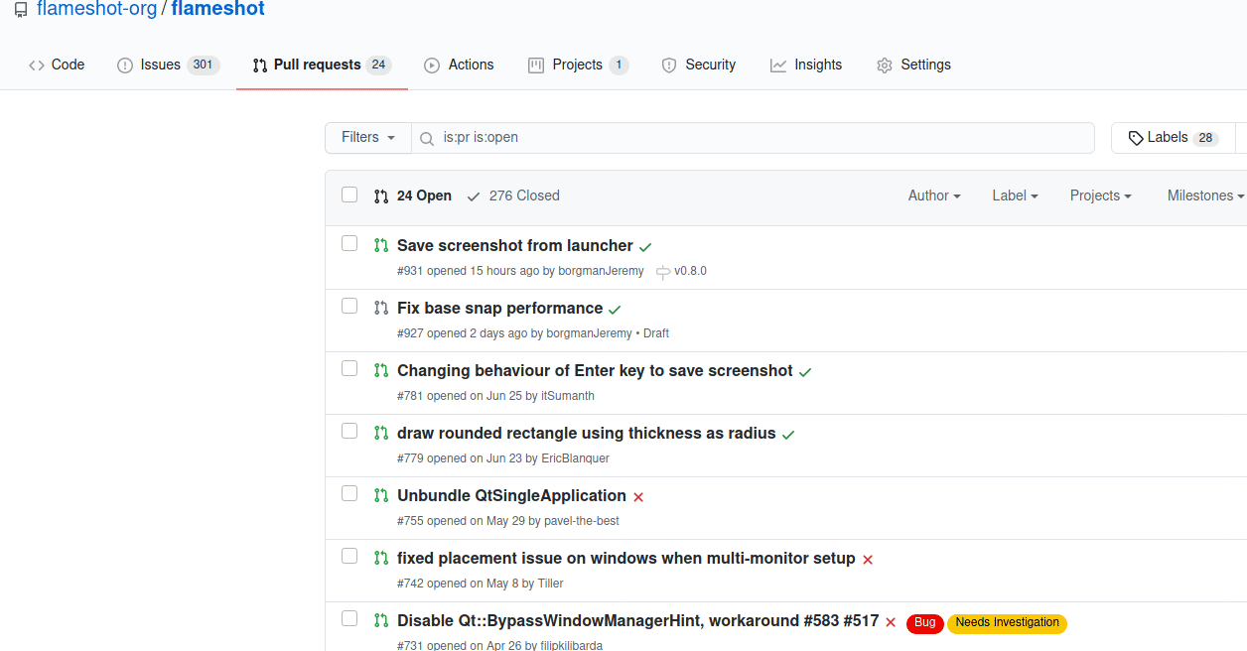The image size is (1247, 651).
Task: Click the tag icon in Labels button
Action: [x=1136, y=138]
